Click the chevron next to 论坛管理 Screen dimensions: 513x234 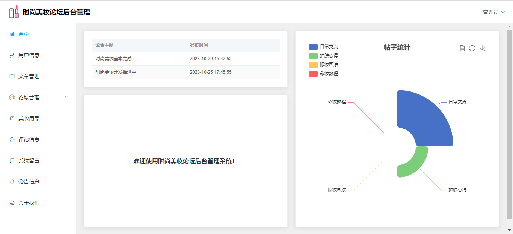(x=66, y=97)
